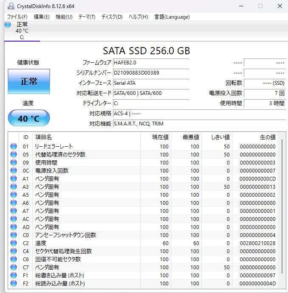Click raw value 00000000004D in F2 row

[258, 283]
